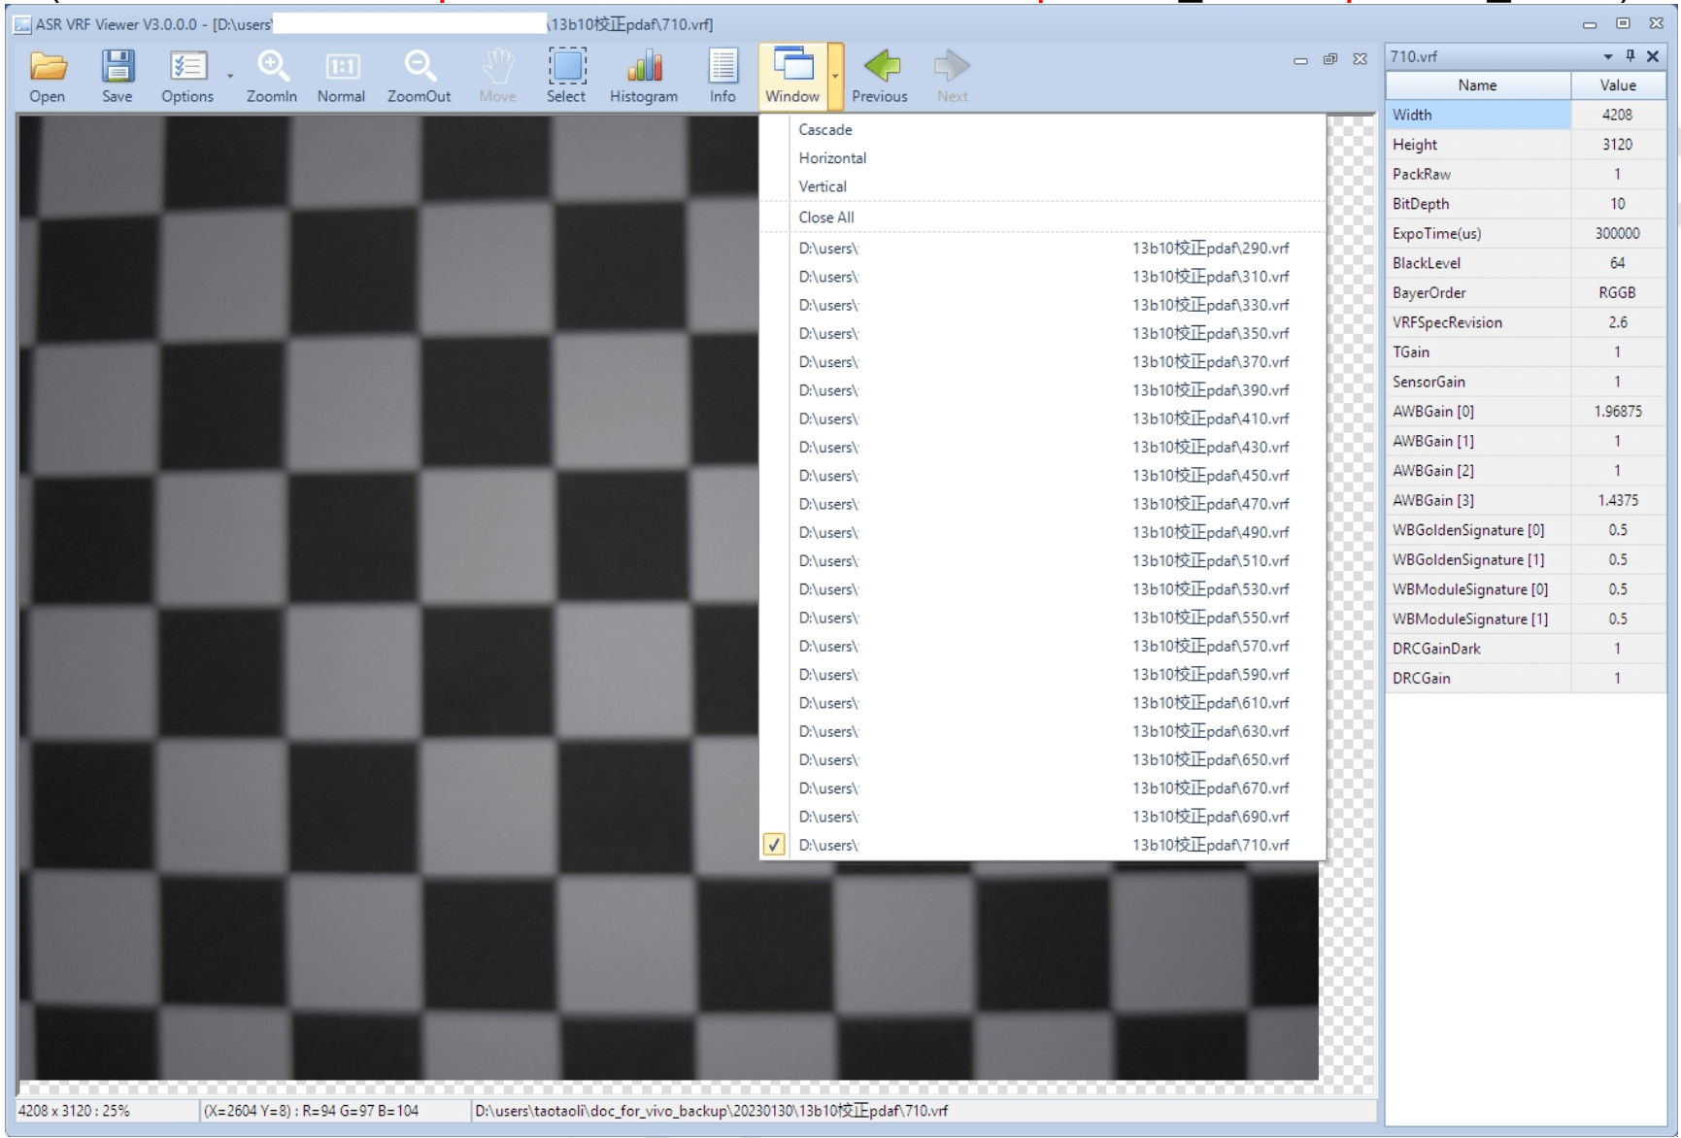Viewport: 1681px width, 1138px height.
Task: Click the Value column header
Action: [x=1618, y=85]
